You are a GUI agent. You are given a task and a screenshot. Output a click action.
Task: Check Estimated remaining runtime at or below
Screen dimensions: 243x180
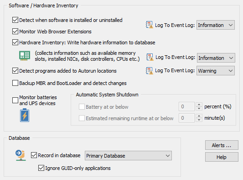point(82,118)
